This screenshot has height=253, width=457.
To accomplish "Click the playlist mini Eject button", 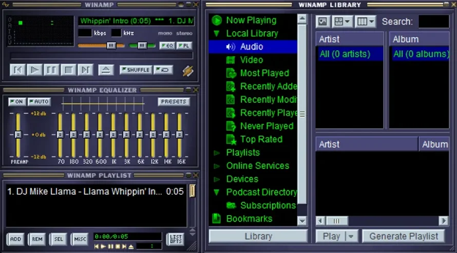I will point(131,247).
